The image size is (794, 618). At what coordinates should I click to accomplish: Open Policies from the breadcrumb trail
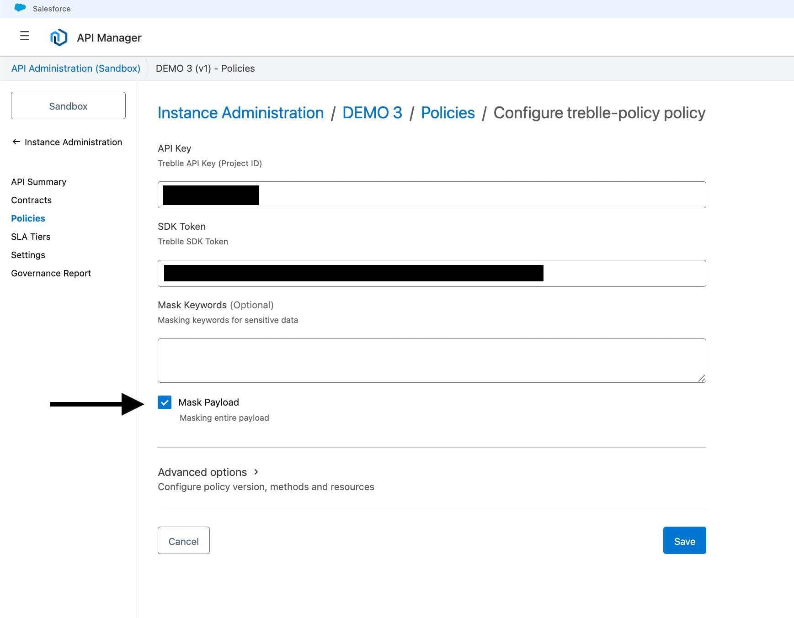click(448, 113)
